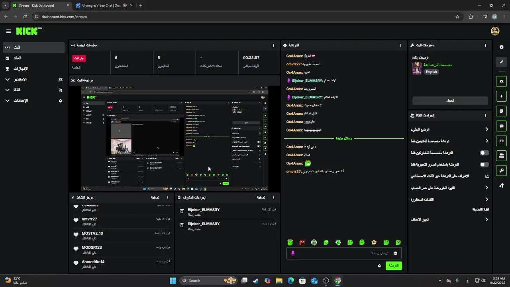Screen dimensions: 510x287
Task: Open stream info panel three-dot menu
Action: [485, 45]
